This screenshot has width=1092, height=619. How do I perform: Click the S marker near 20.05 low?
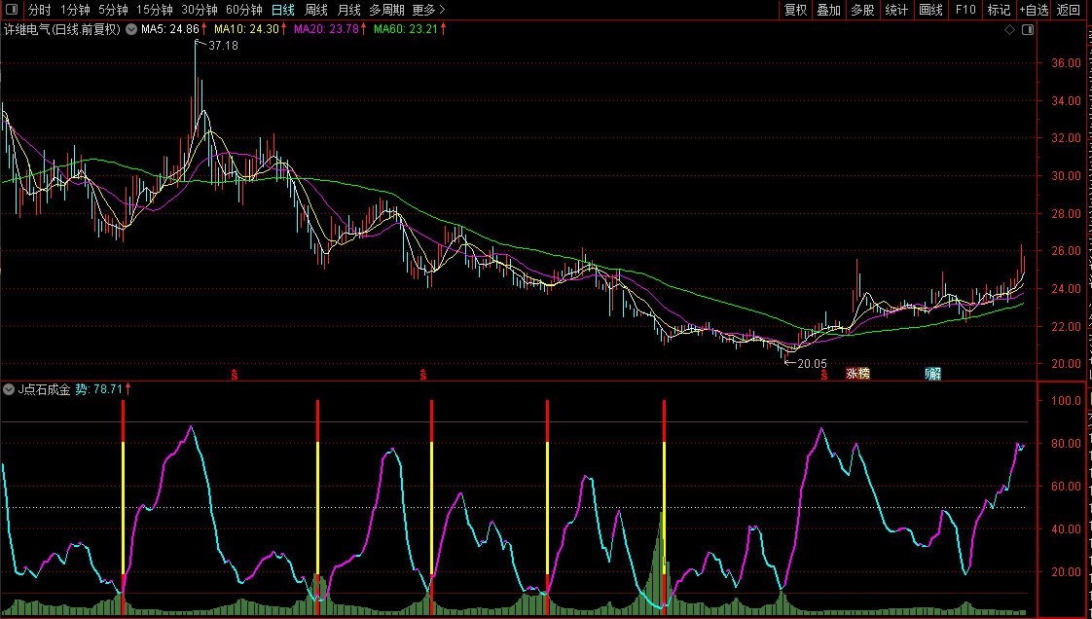click(x=823, y=374)
